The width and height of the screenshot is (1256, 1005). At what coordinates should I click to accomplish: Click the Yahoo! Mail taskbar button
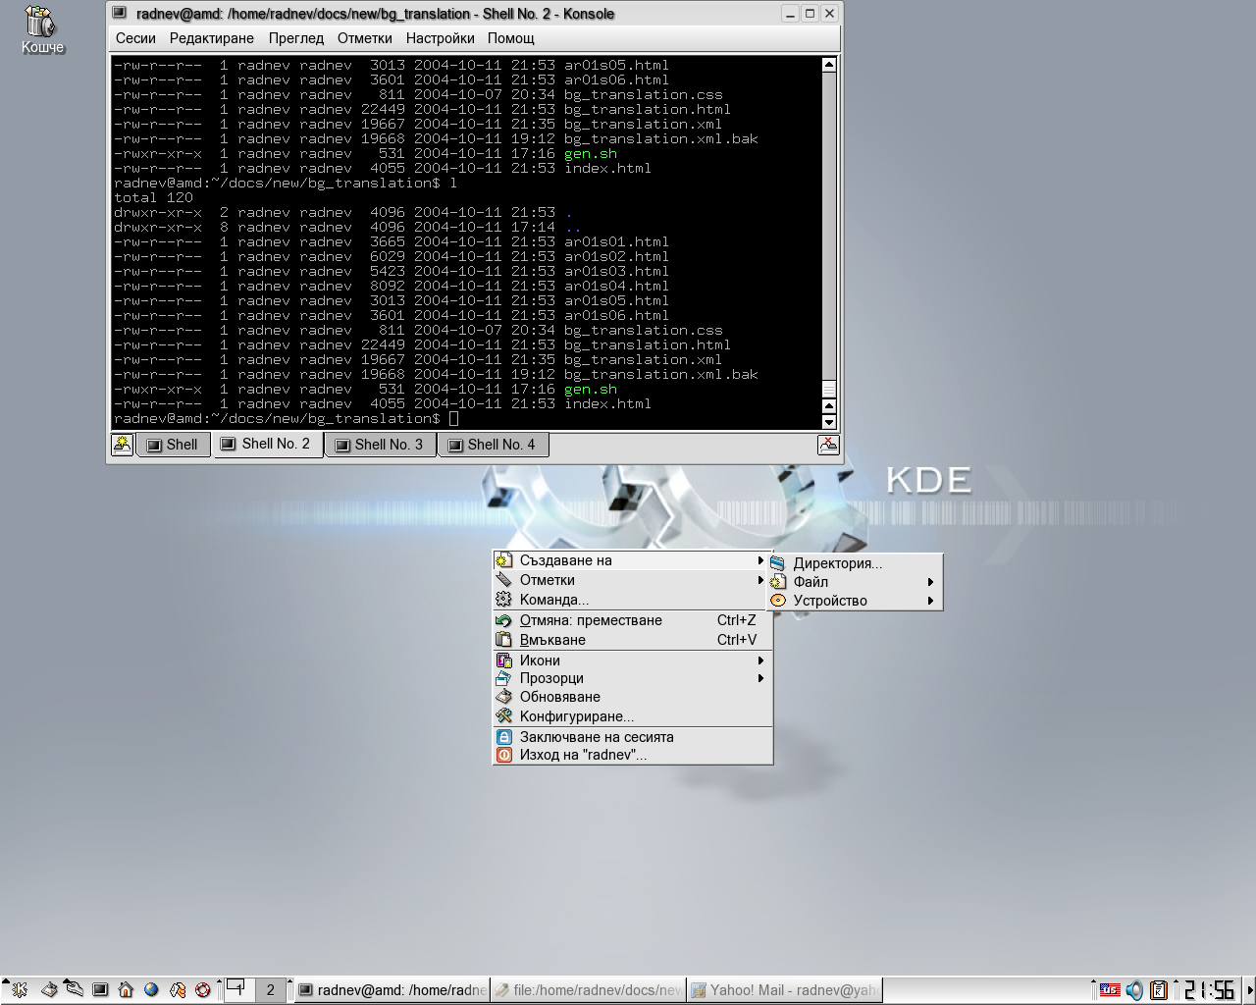tap(784, 990)
